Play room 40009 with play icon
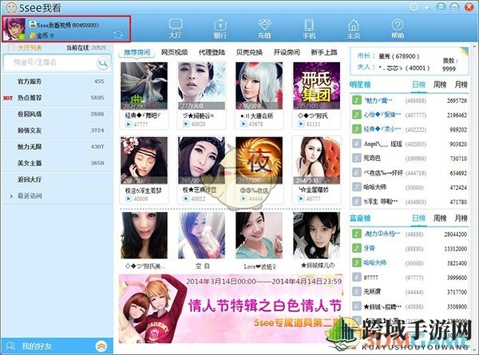 tap(129, 199)
